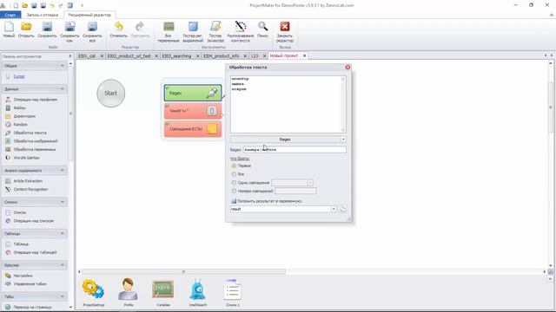The image size is (556, 312).
Task: Select the Совпадения ЕСТЬ! note block
Action: (193, 129)
